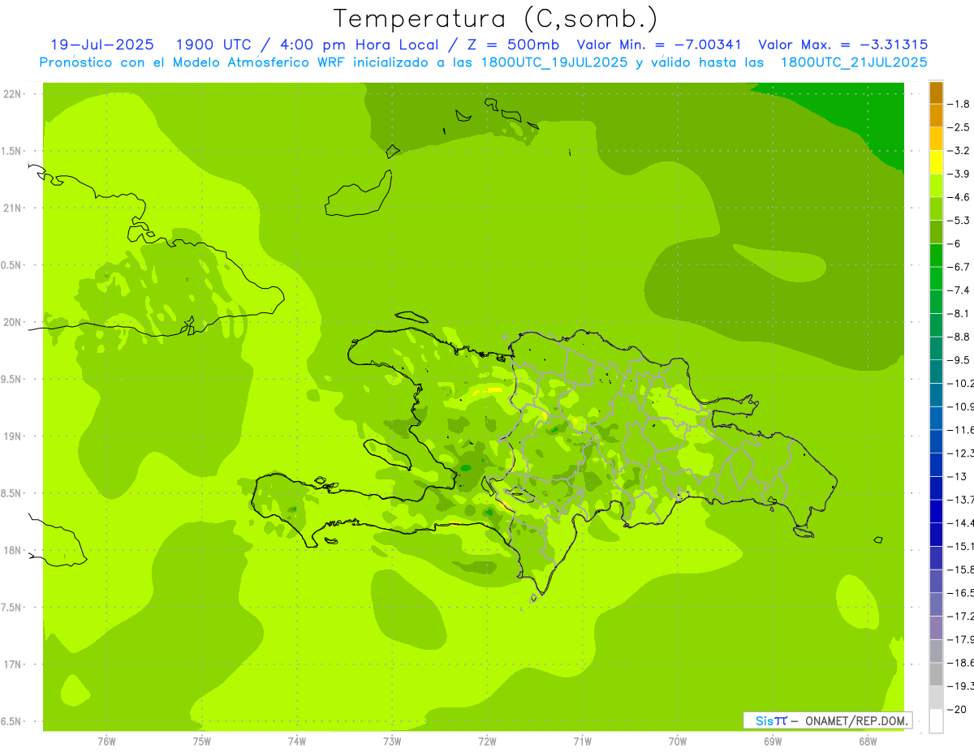Click the '68W' longitude axis label
This screenshot has width=974, height=752.
[868, 741]
